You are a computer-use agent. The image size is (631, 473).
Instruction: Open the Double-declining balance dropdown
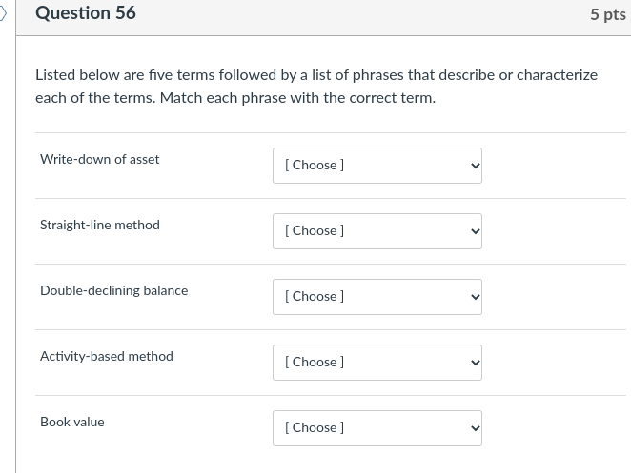point(377,297)
